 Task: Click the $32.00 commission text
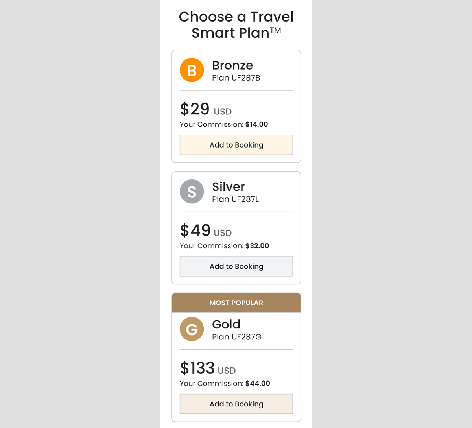pyautogui.click(x=257, y=246)
